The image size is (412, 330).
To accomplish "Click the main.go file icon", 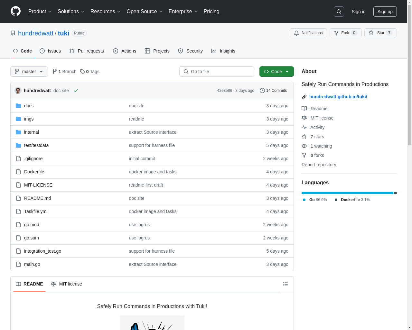I will pos(18,264).
